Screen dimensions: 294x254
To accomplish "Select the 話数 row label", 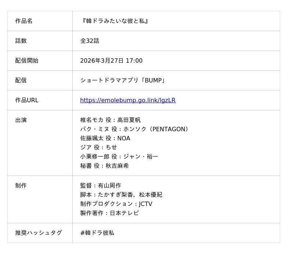I will [x=21, y=41].
